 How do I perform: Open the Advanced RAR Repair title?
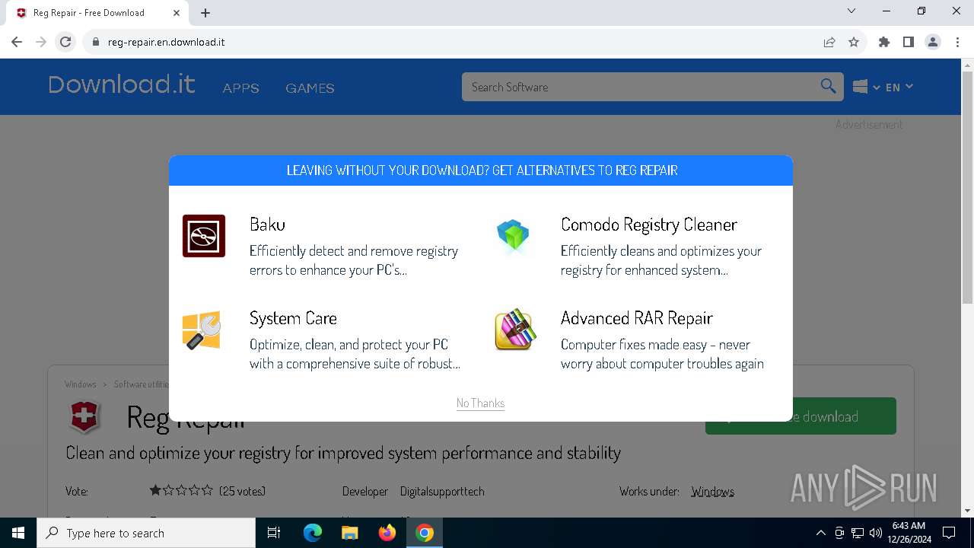637,318
